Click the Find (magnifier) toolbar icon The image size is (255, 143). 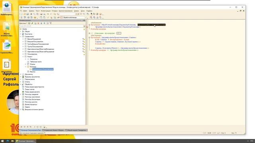coord(58,14)
